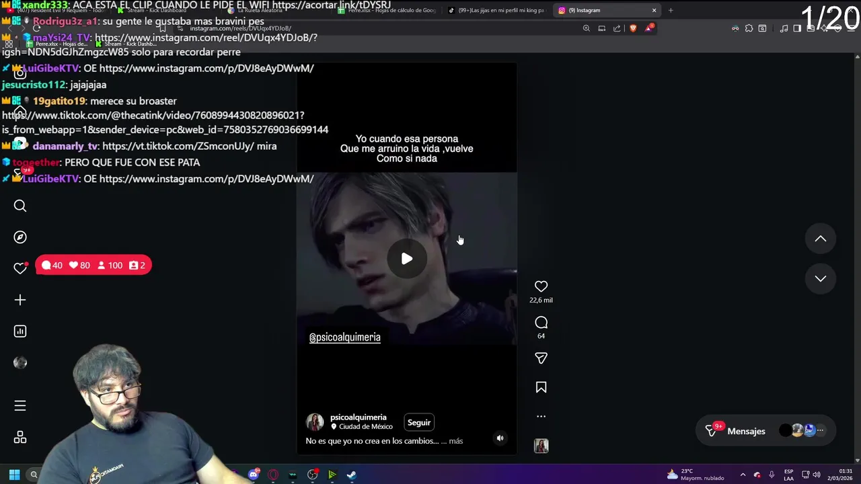The image size is (861, 484).
Task: Like the reel with the heart icon
Action: (x=541, y=286)
